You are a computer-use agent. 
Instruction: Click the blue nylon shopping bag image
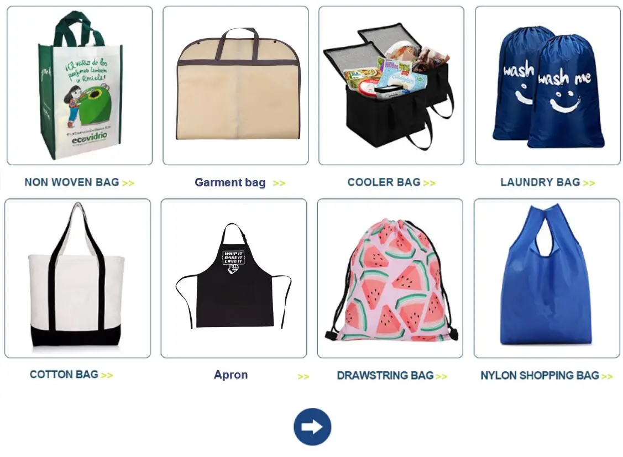(547, 279)
